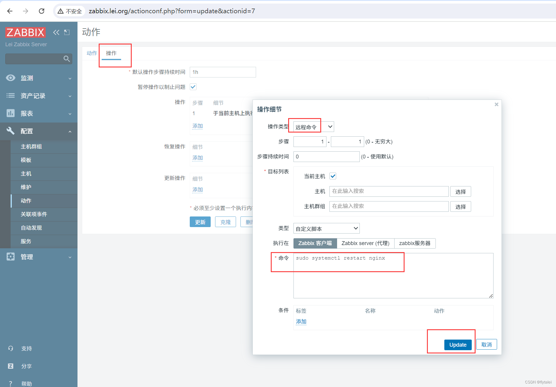Click the Help question mark icon

coord(11,383)
